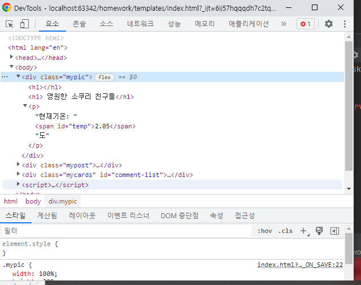Switch to the 애플리케이션 tab

pyautogui.click(x=249, y=24)
